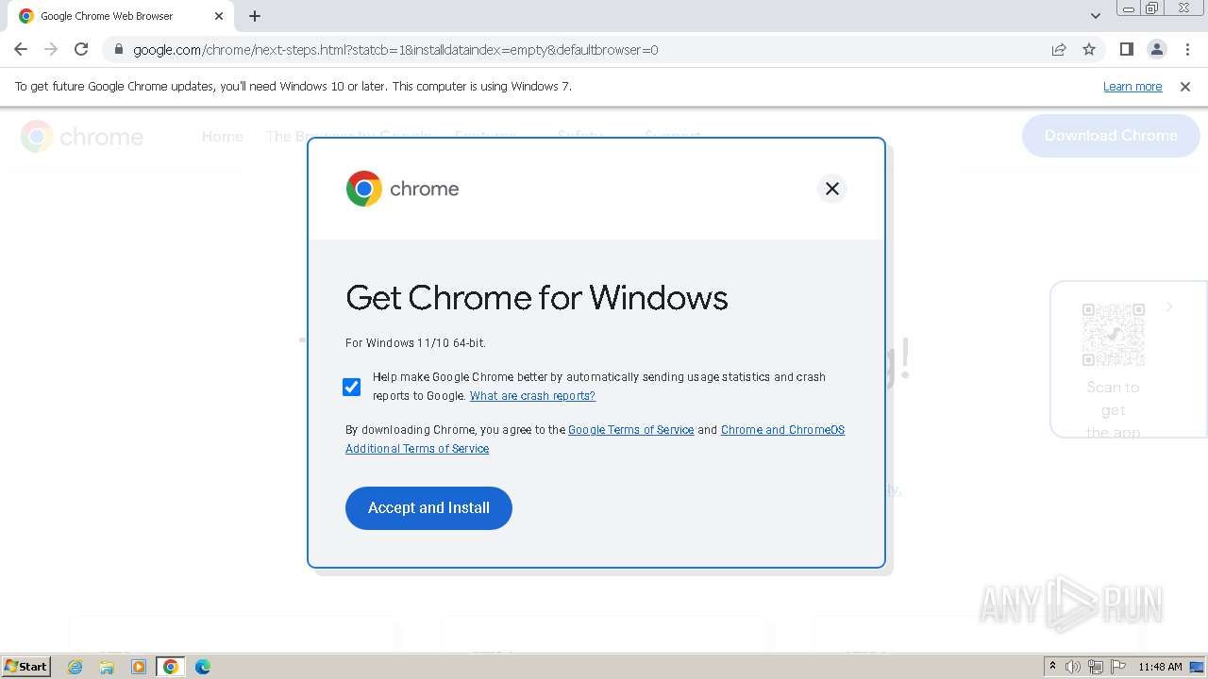
Task: Open Chrome and ChromeOS Additional Terms link
Action: tap(595, 439)
